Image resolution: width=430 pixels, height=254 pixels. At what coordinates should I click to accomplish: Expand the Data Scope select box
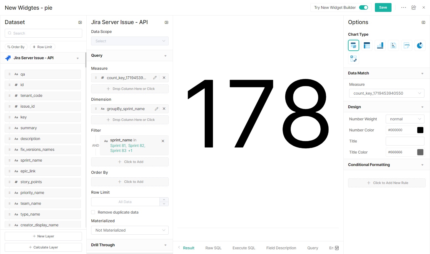(x=130, y=41)
